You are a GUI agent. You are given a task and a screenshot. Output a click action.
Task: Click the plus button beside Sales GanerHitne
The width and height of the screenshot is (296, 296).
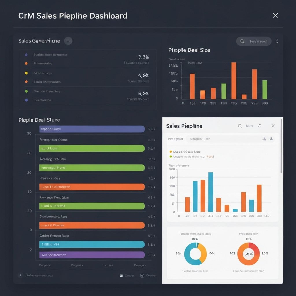[x=68, y=41]
